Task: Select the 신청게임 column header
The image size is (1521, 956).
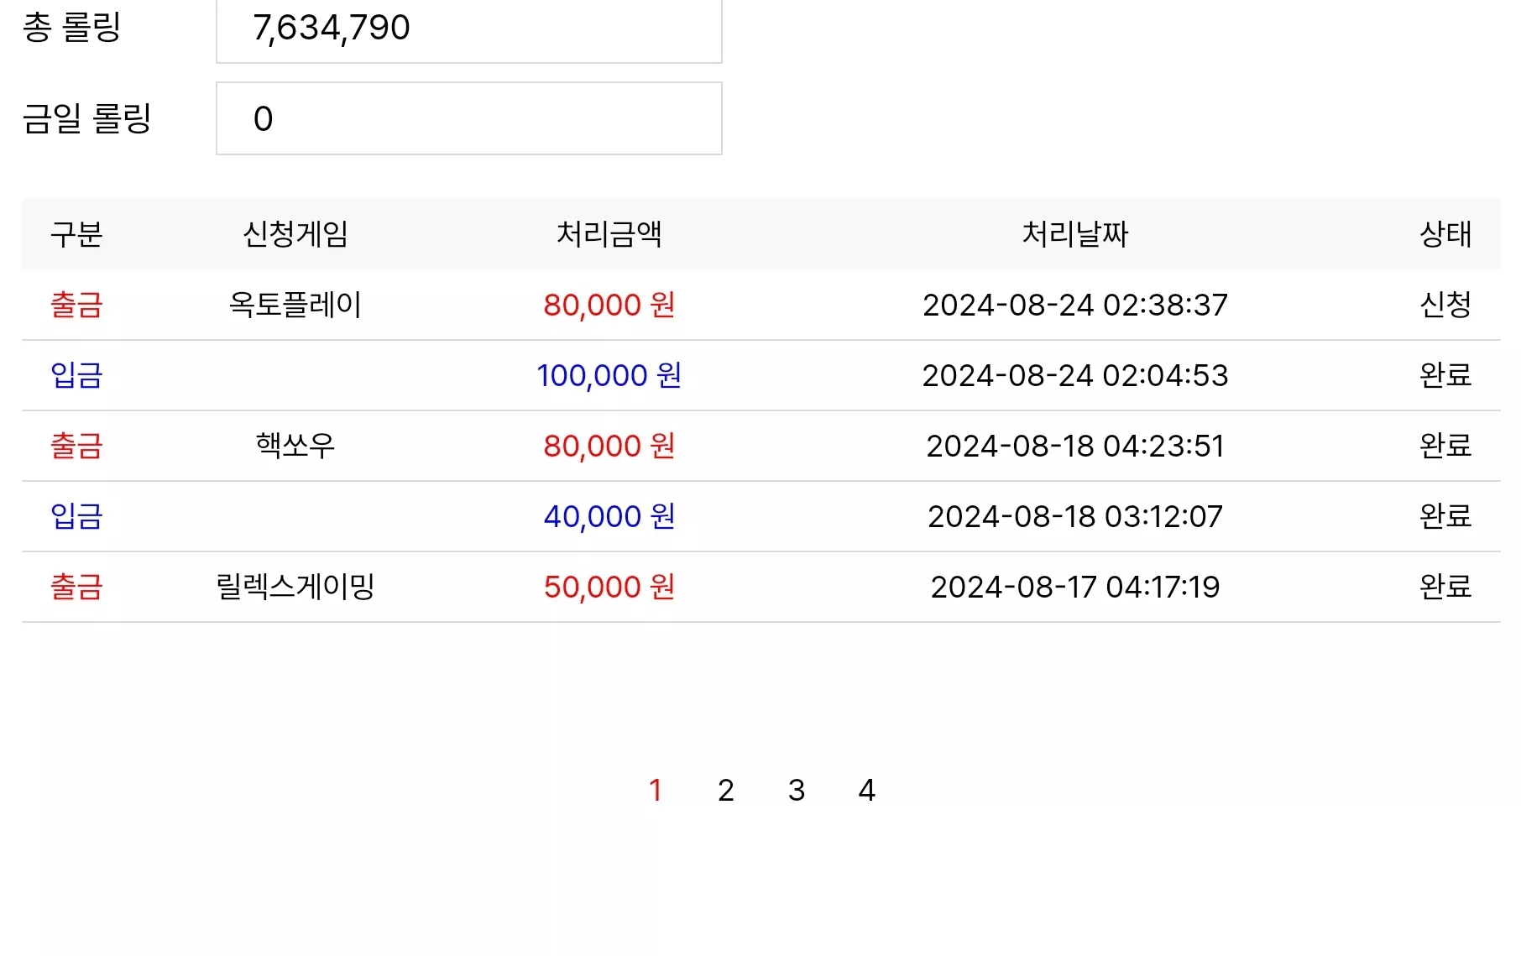Action: 295,234
